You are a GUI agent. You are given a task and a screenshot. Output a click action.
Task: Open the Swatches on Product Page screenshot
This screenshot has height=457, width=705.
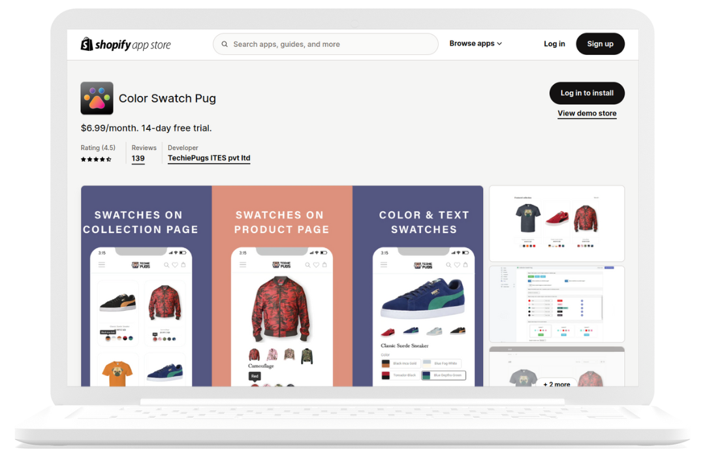[x=282, y=286]
